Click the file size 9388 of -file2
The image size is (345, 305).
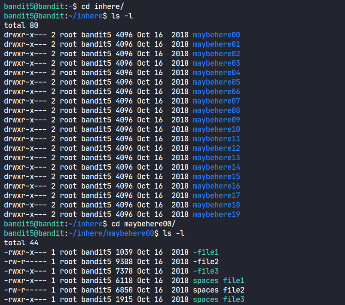click(x=124, y=262)
